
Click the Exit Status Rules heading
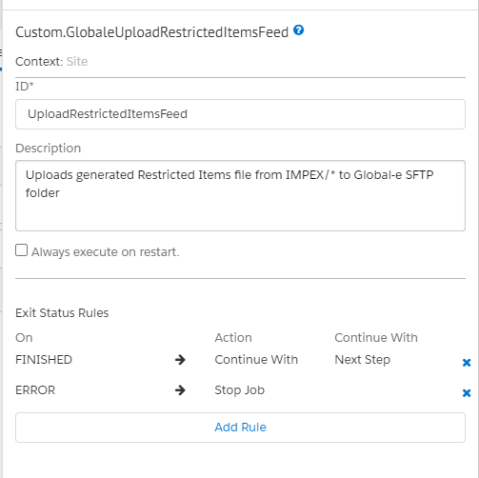(62, 313)
